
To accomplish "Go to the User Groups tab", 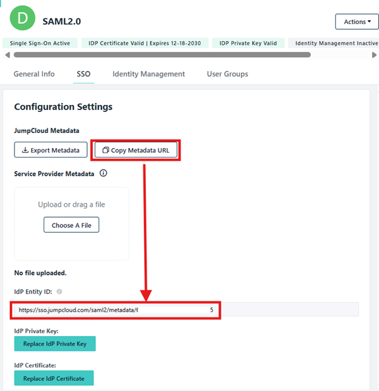I will pyautogui.click(x=227, y=74).
